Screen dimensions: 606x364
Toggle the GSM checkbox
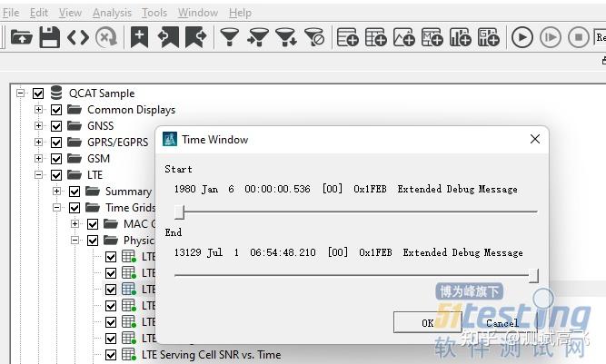click(56, 159)
